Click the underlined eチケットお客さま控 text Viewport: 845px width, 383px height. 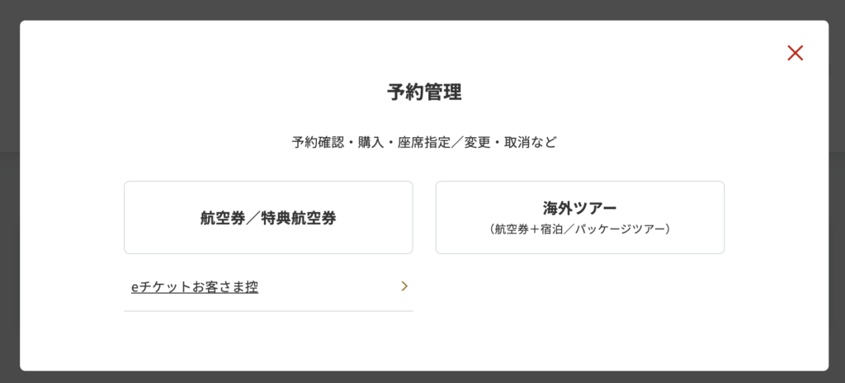pyautogui.click(x=195, y=287)
